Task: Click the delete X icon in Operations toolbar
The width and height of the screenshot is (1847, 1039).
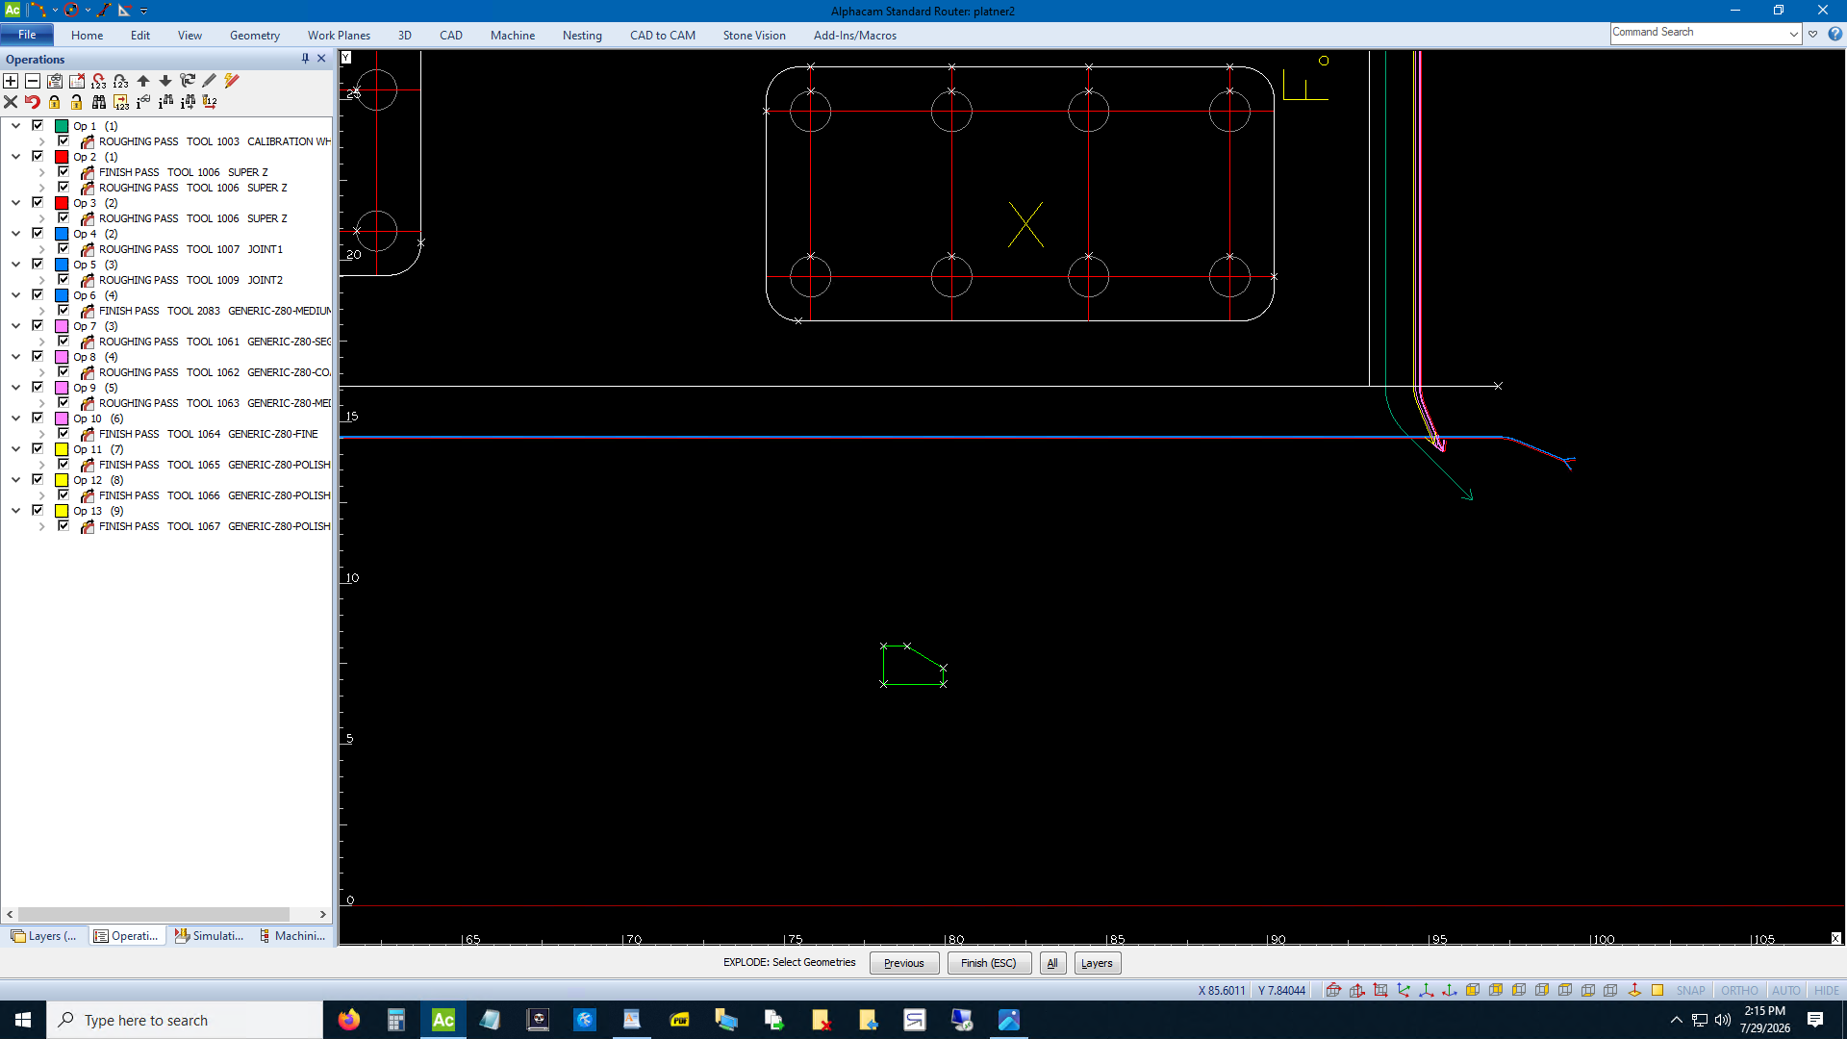Action: pos(11,102)
